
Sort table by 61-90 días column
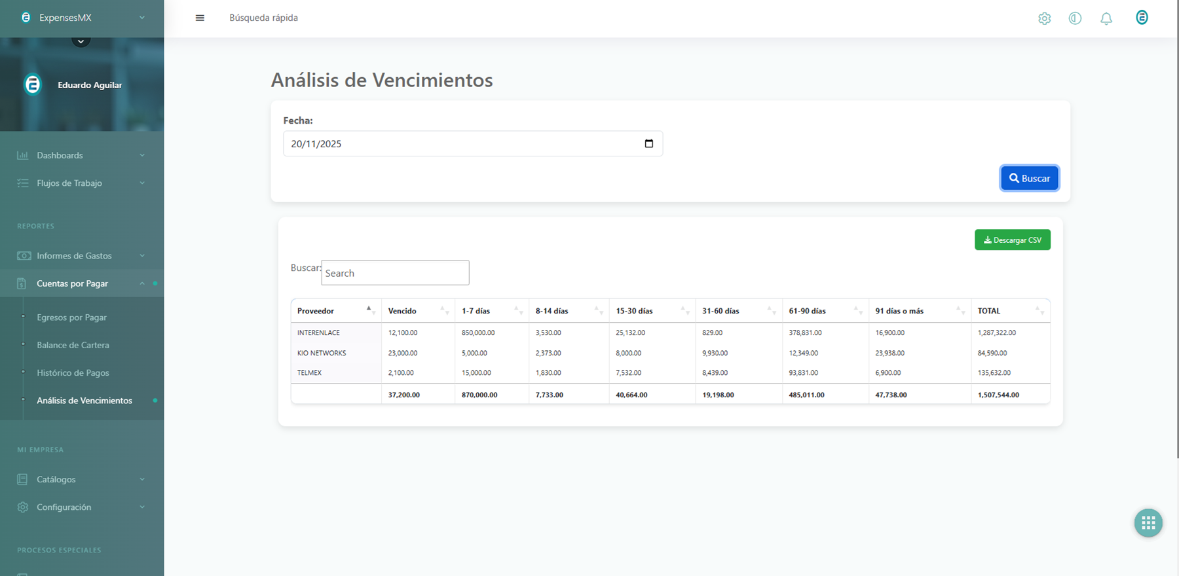tap(825, 311)
